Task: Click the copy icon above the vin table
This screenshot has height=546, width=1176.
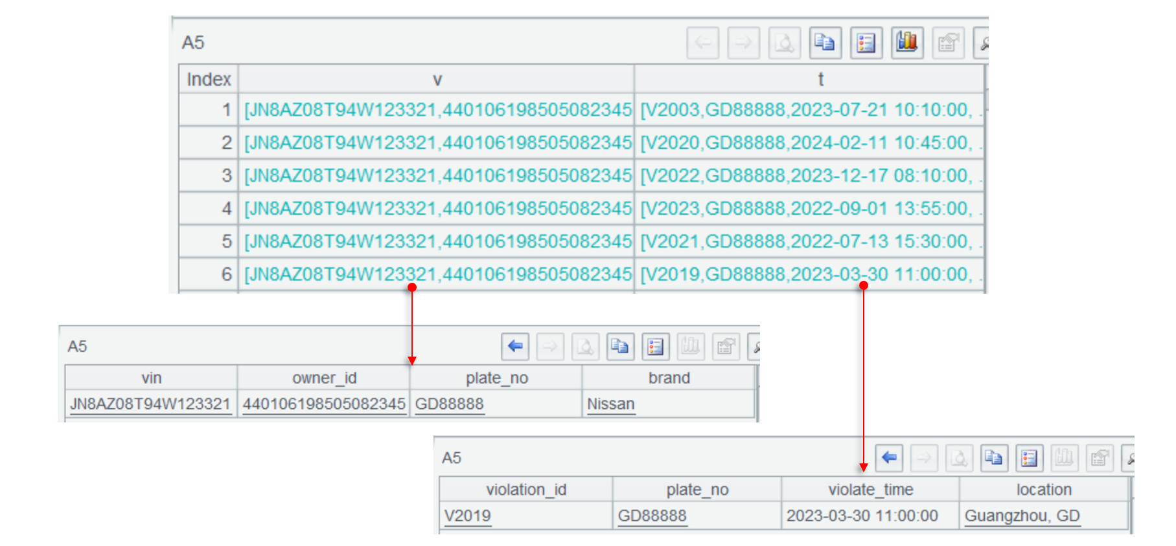Action: (x=620, y=347)
